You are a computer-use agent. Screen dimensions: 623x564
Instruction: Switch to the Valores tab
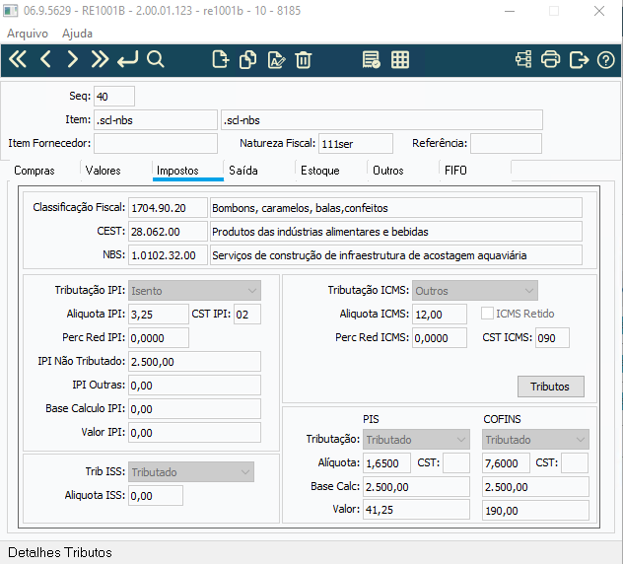(103, 171)
